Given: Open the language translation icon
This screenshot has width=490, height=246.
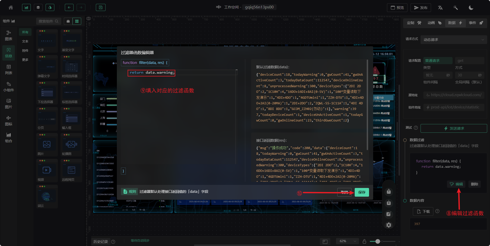Looking at the screenshot, I should click(x=440, y=8).
